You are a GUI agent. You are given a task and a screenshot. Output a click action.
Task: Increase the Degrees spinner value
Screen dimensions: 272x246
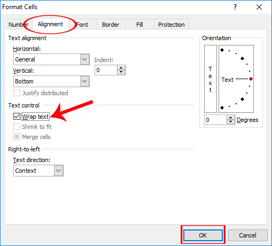tap(231, 118)
